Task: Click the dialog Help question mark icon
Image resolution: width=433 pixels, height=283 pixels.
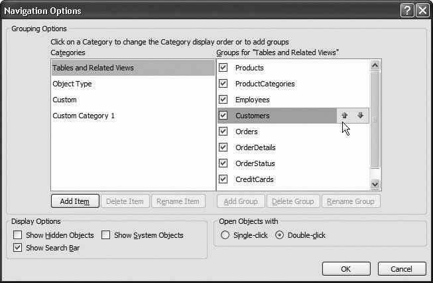Action: pyautogui.click(x=407, y=11)
